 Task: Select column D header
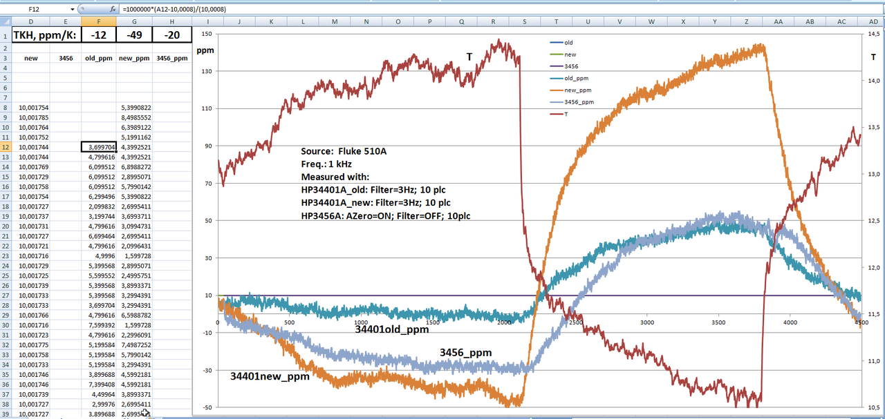point(30,22)
